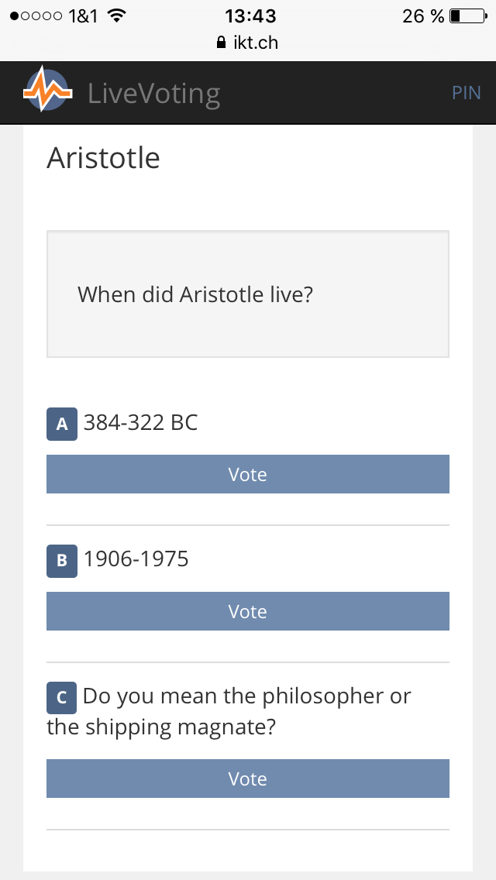
Task: Tap the LiveVoting title text
Action: (x=153, y=94)
